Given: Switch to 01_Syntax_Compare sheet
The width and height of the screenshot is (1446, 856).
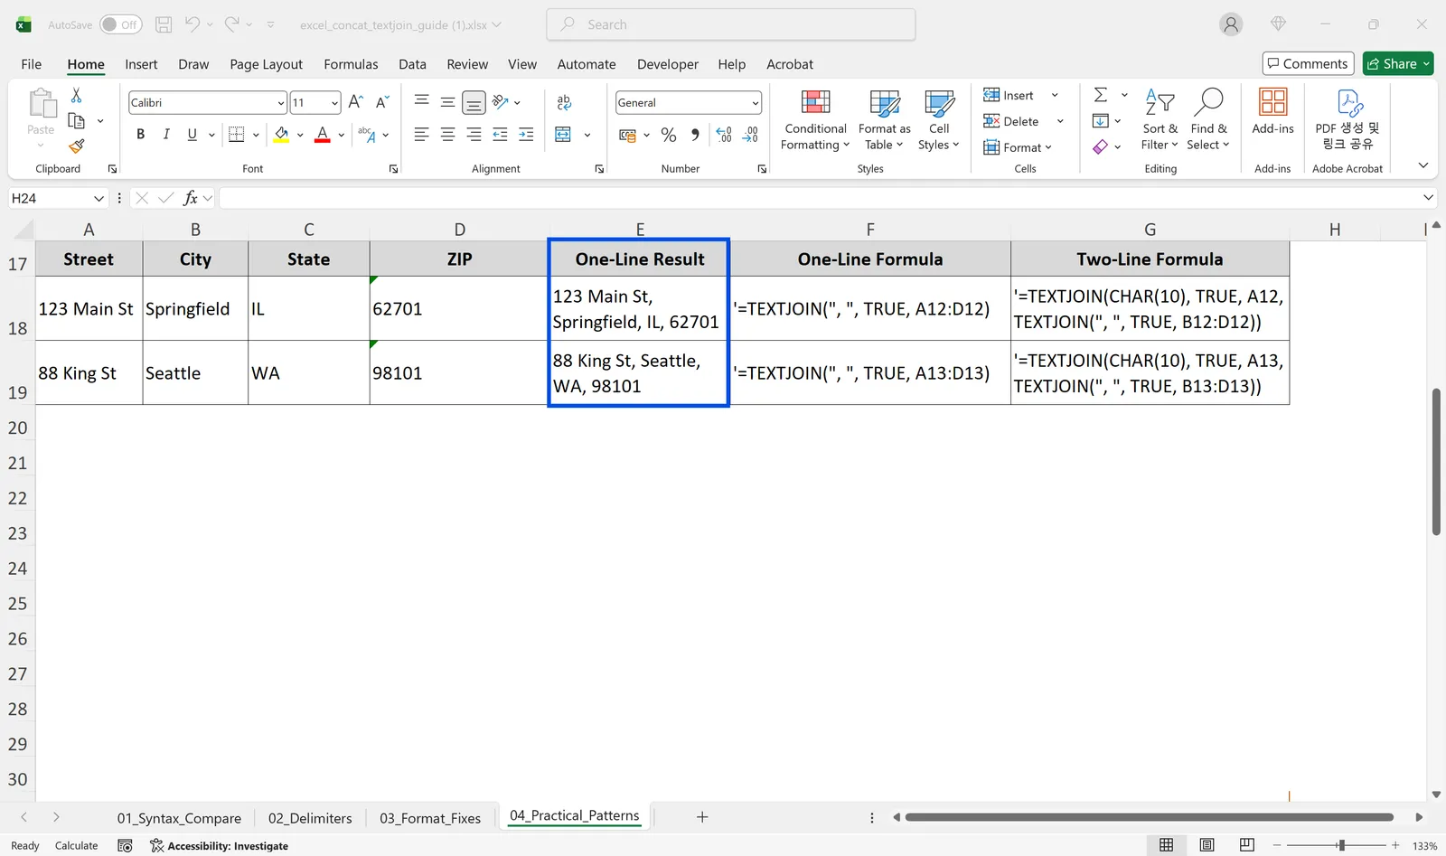Looking at the screenshot, I should pos(179,818).
